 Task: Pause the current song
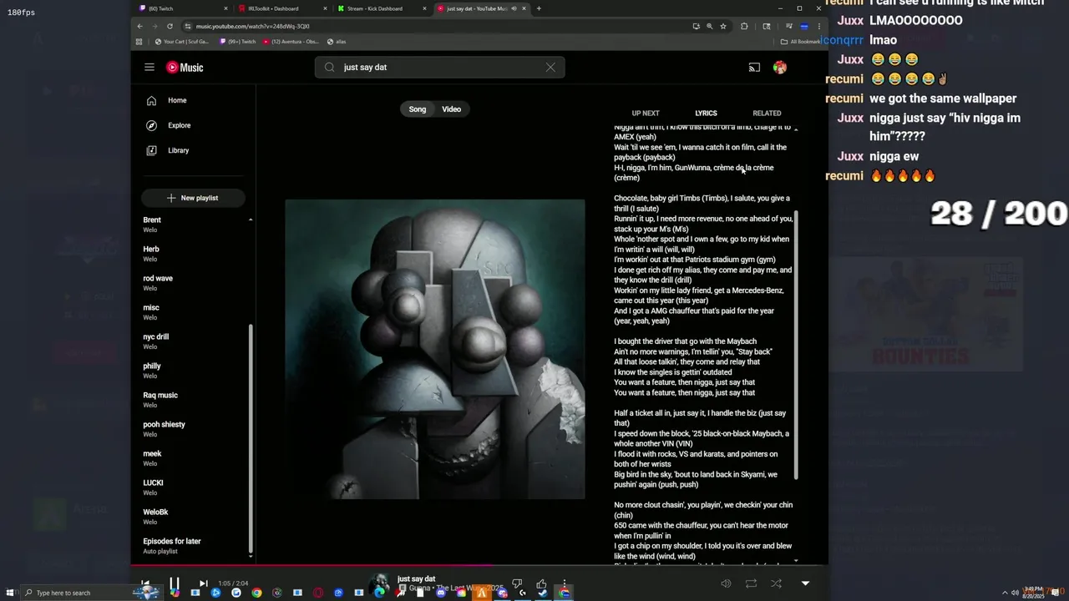[175, 583]
